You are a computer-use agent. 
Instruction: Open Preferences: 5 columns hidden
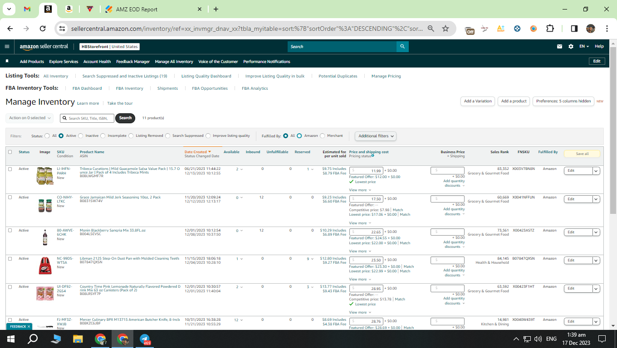pyautogui.click(x=563, y=101)
